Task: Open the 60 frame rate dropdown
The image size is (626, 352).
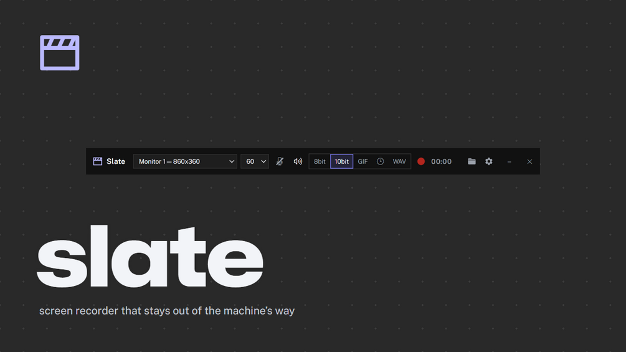Action: tap(255, 161)
